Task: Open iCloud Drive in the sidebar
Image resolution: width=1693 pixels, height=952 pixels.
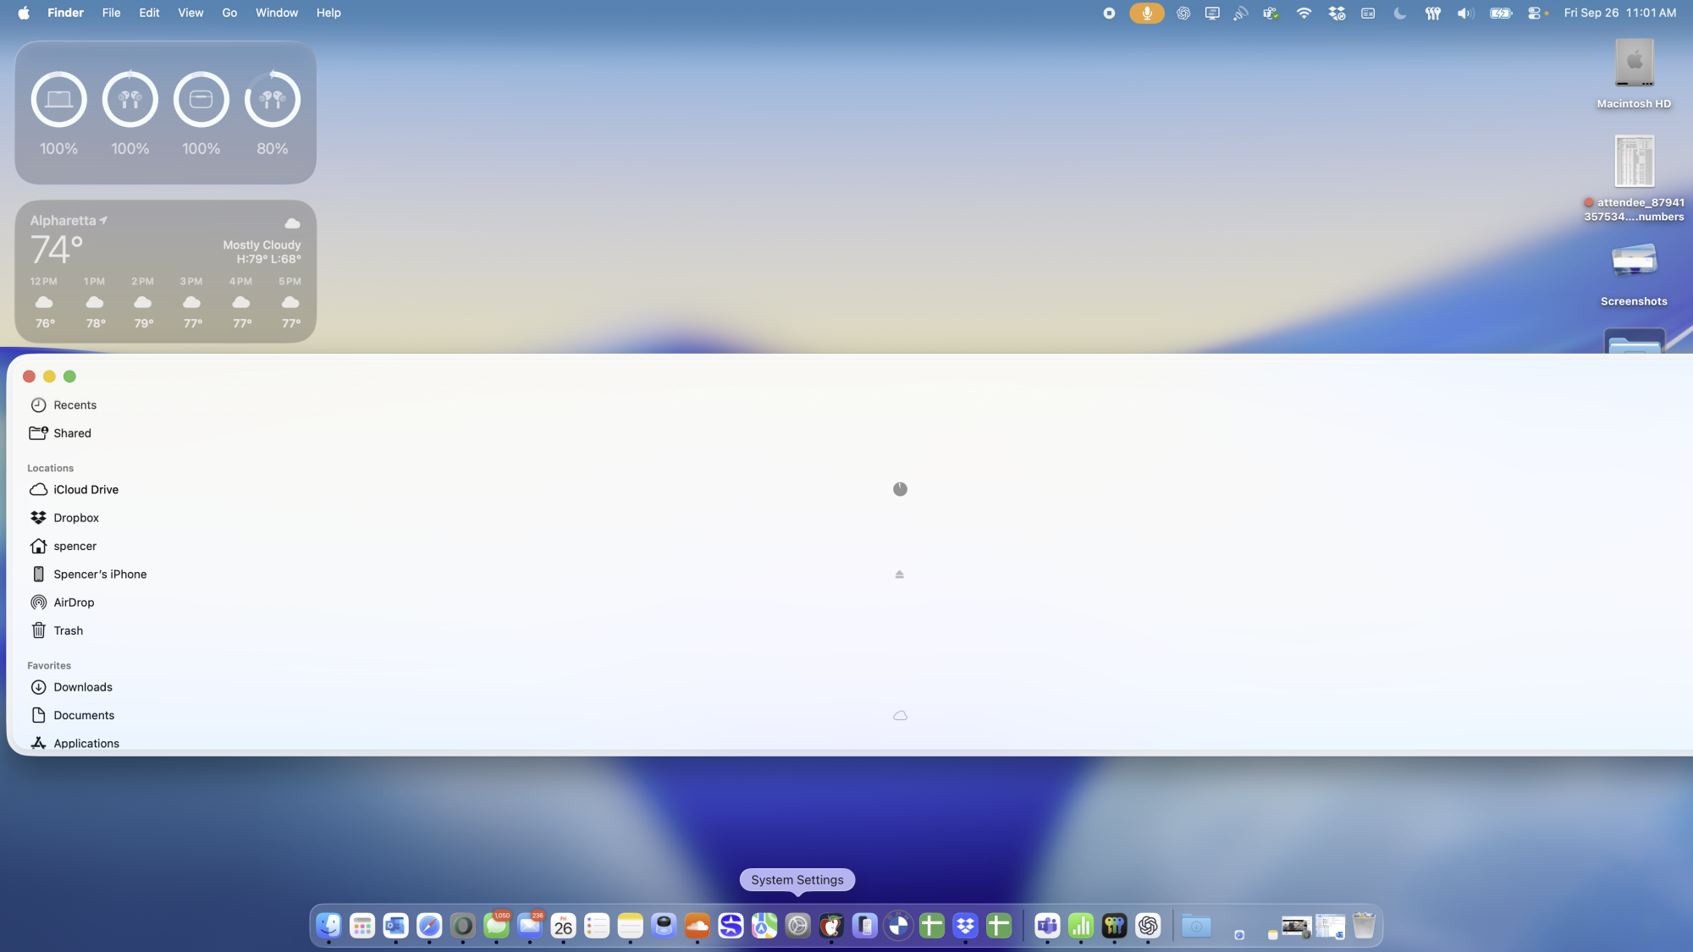Action: coord(85,490)
